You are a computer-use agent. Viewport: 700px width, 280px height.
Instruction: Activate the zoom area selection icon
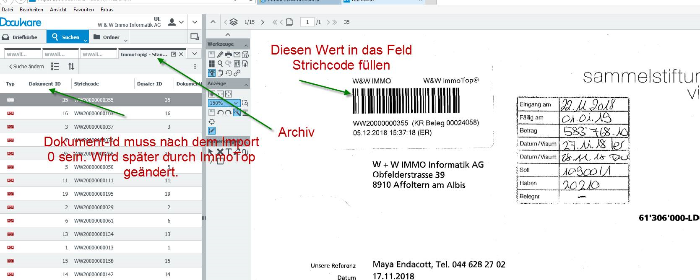point(245,103)
